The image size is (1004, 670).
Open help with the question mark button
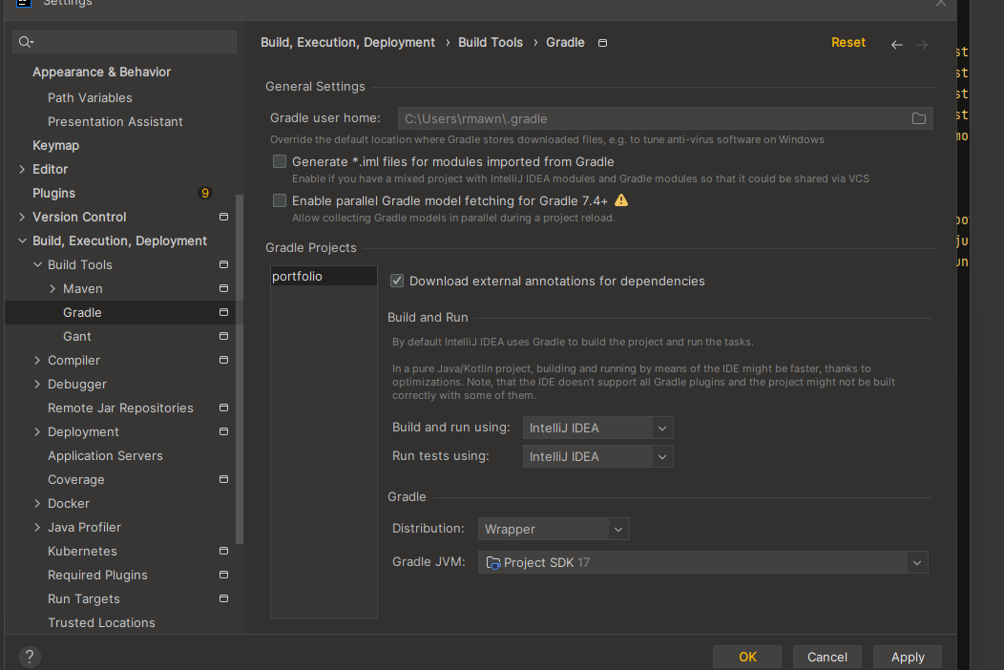[30, 657]
